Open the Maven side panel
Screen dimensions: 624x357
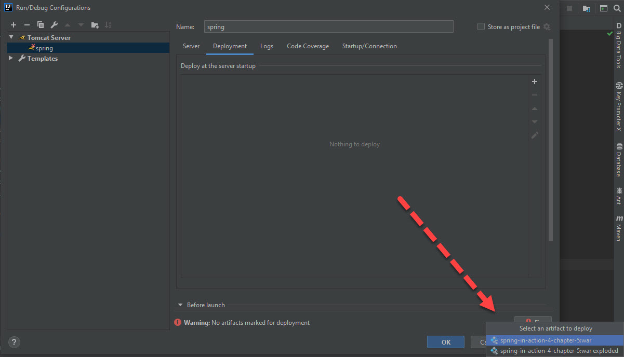(619, 228)
